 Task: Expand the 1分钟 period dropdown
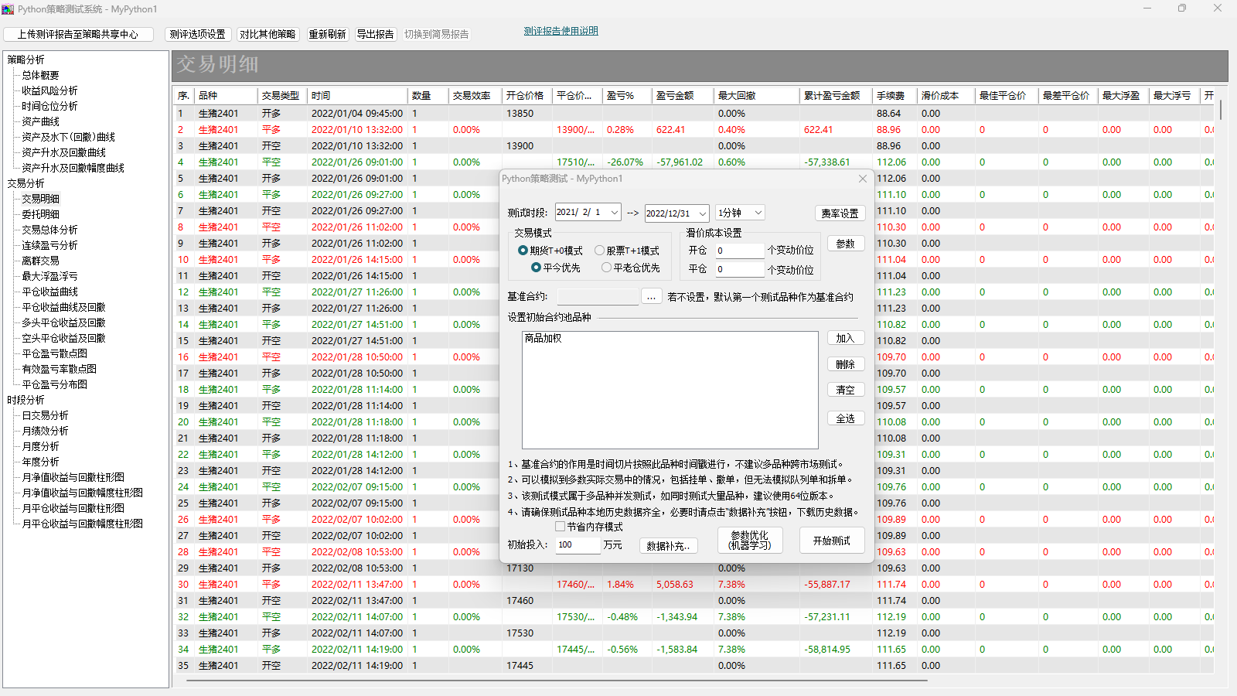click(758, 213)
